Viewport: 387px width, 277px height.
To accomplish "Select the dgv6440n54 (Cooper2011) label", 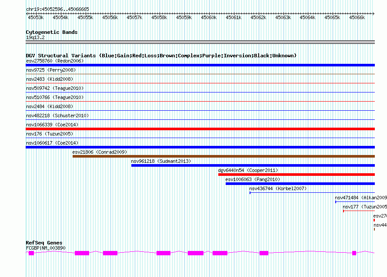I will click(248, 171).
